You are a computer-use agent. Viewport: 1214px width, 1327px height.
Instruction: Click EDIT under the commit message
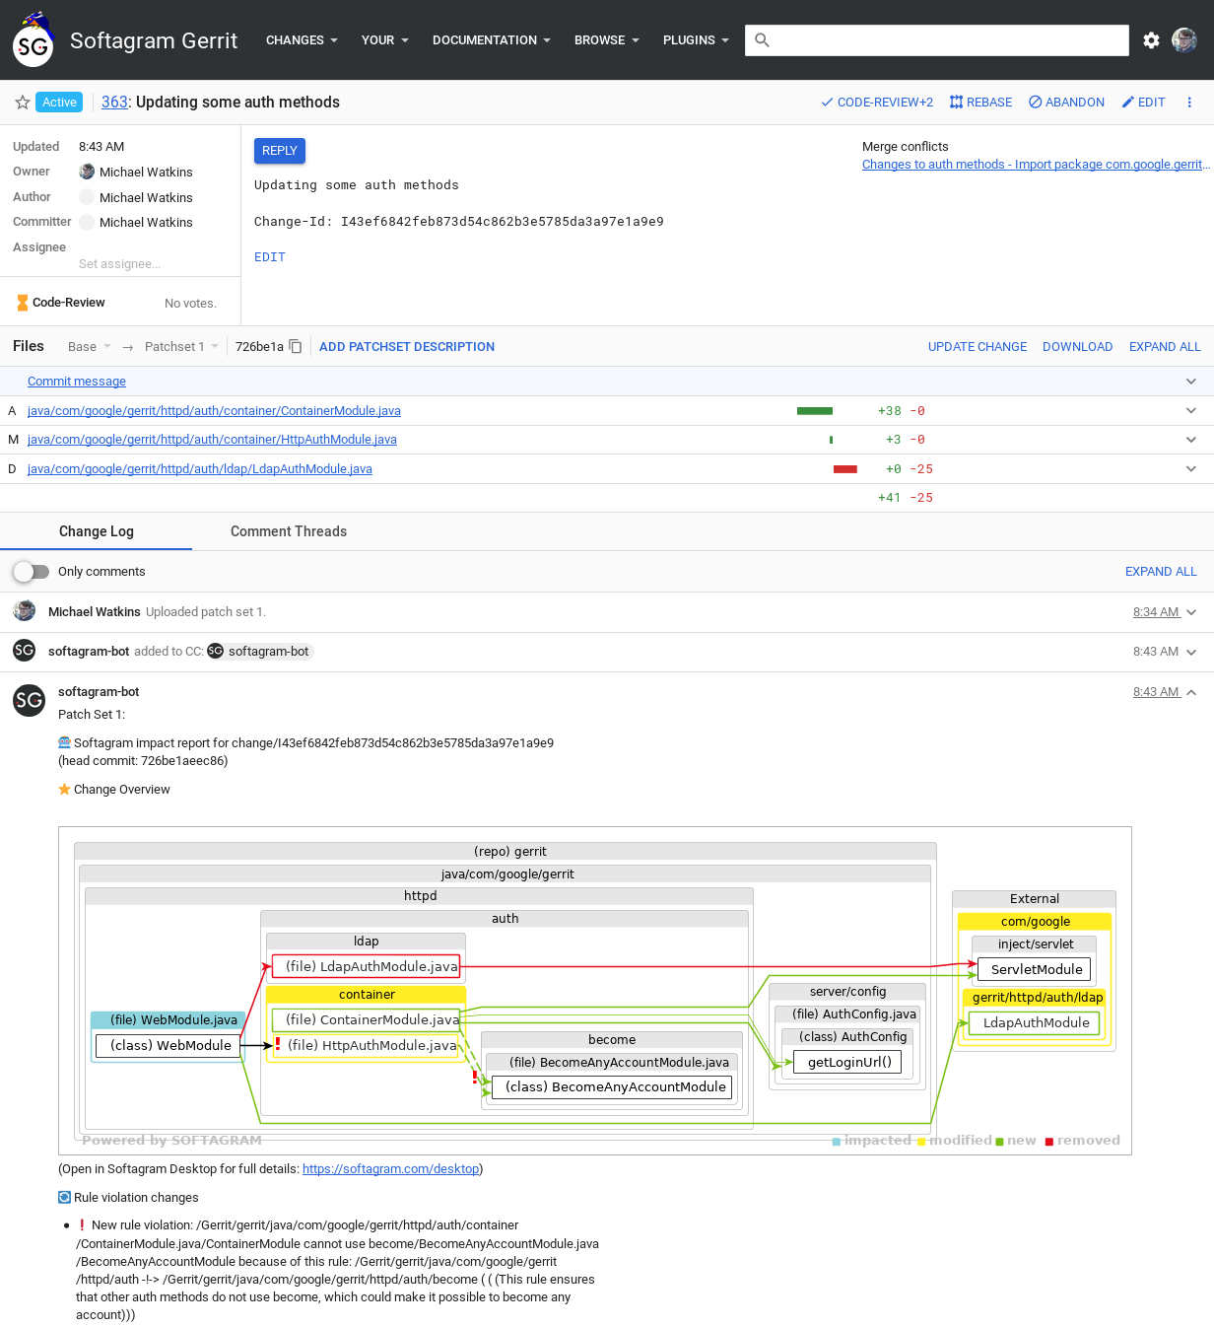coord(270,257)
